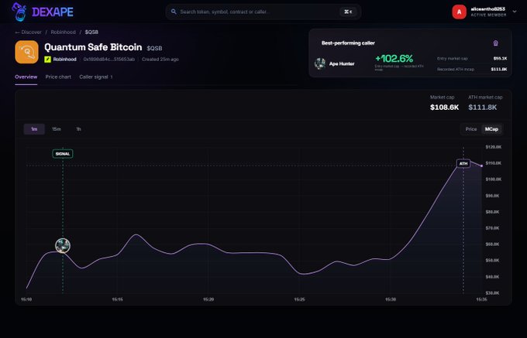
Task: Click the keyboard shortcut badge in search
Action: (x=348, y=12)
